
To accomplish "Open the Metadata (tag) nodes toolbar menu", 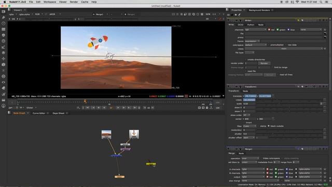I will (4, 88).
